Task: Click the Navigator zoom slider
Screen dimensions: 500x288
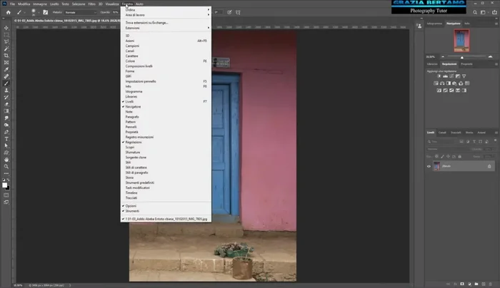Action: [461, 56]
